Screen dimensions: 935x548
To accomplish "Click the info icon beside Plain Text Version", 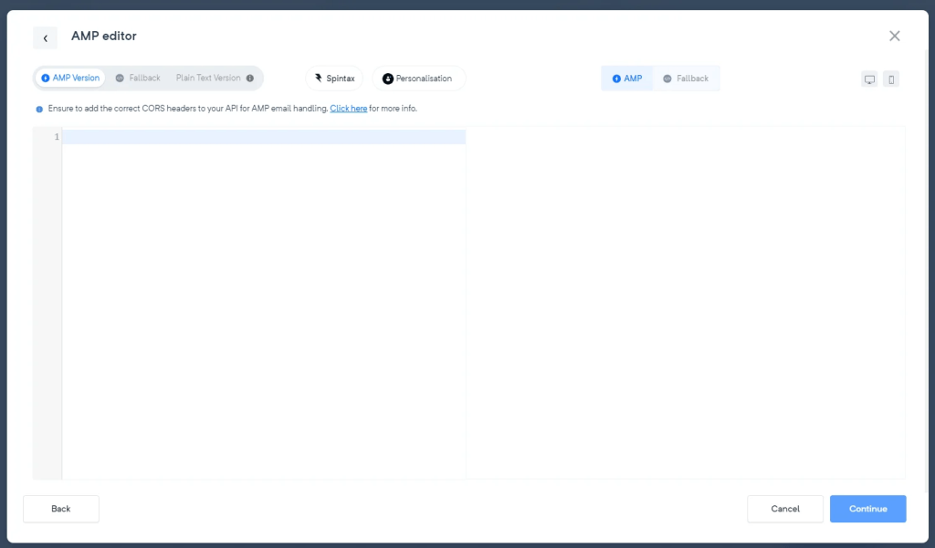I will (x=251, y=78).
